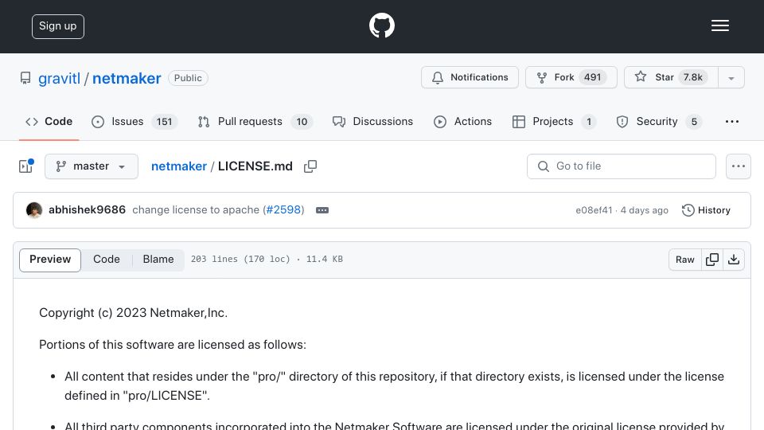Expand the Star lists dropdown arrow
This screenshot has width=764, height=430.
(x=731, y=78)
